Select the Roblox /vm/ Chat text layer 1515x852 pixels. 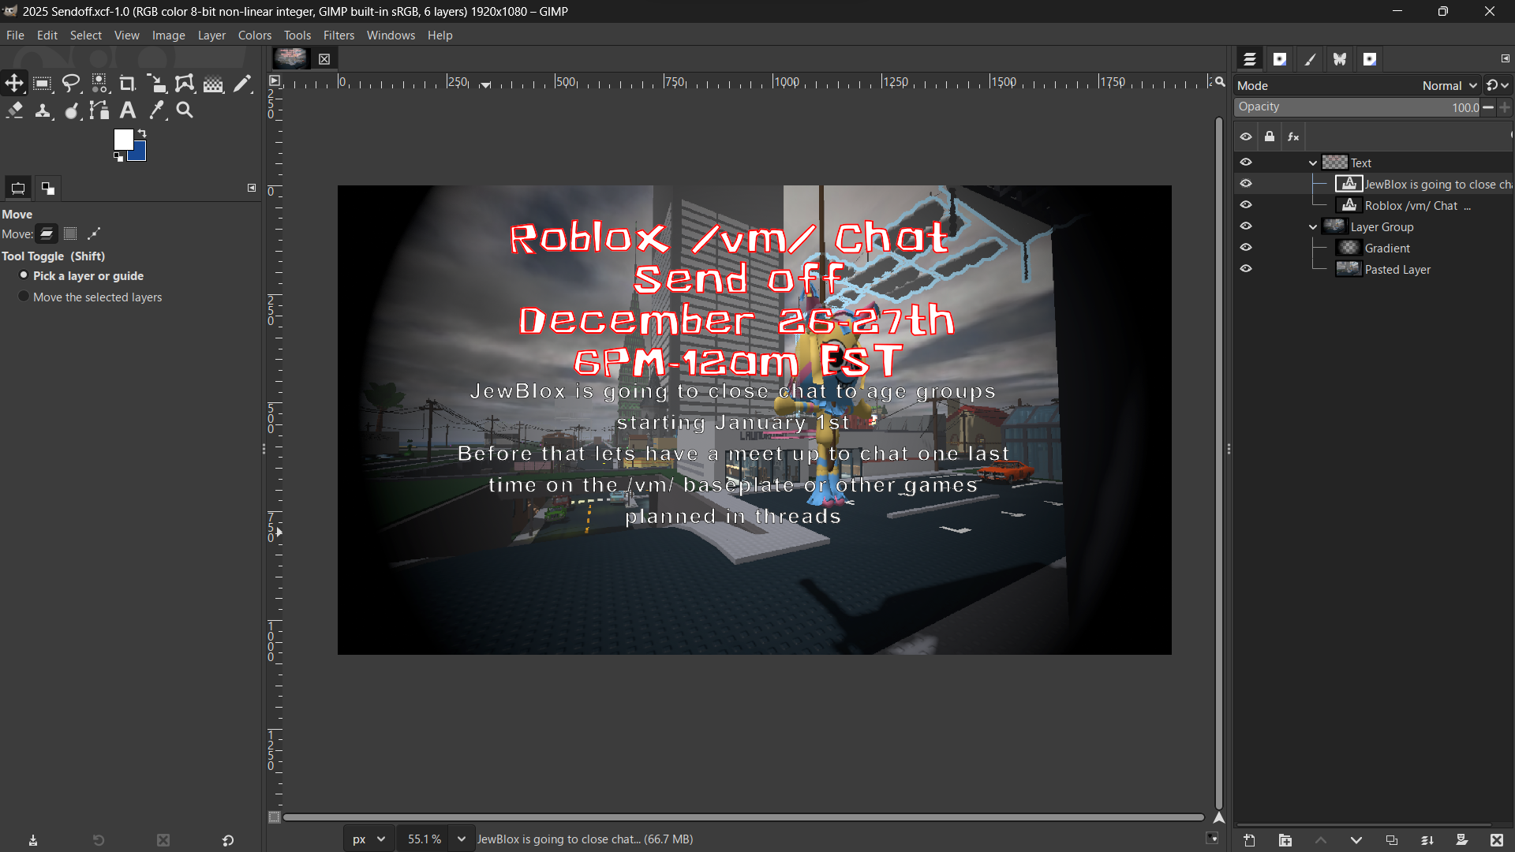coord(1411,206)
